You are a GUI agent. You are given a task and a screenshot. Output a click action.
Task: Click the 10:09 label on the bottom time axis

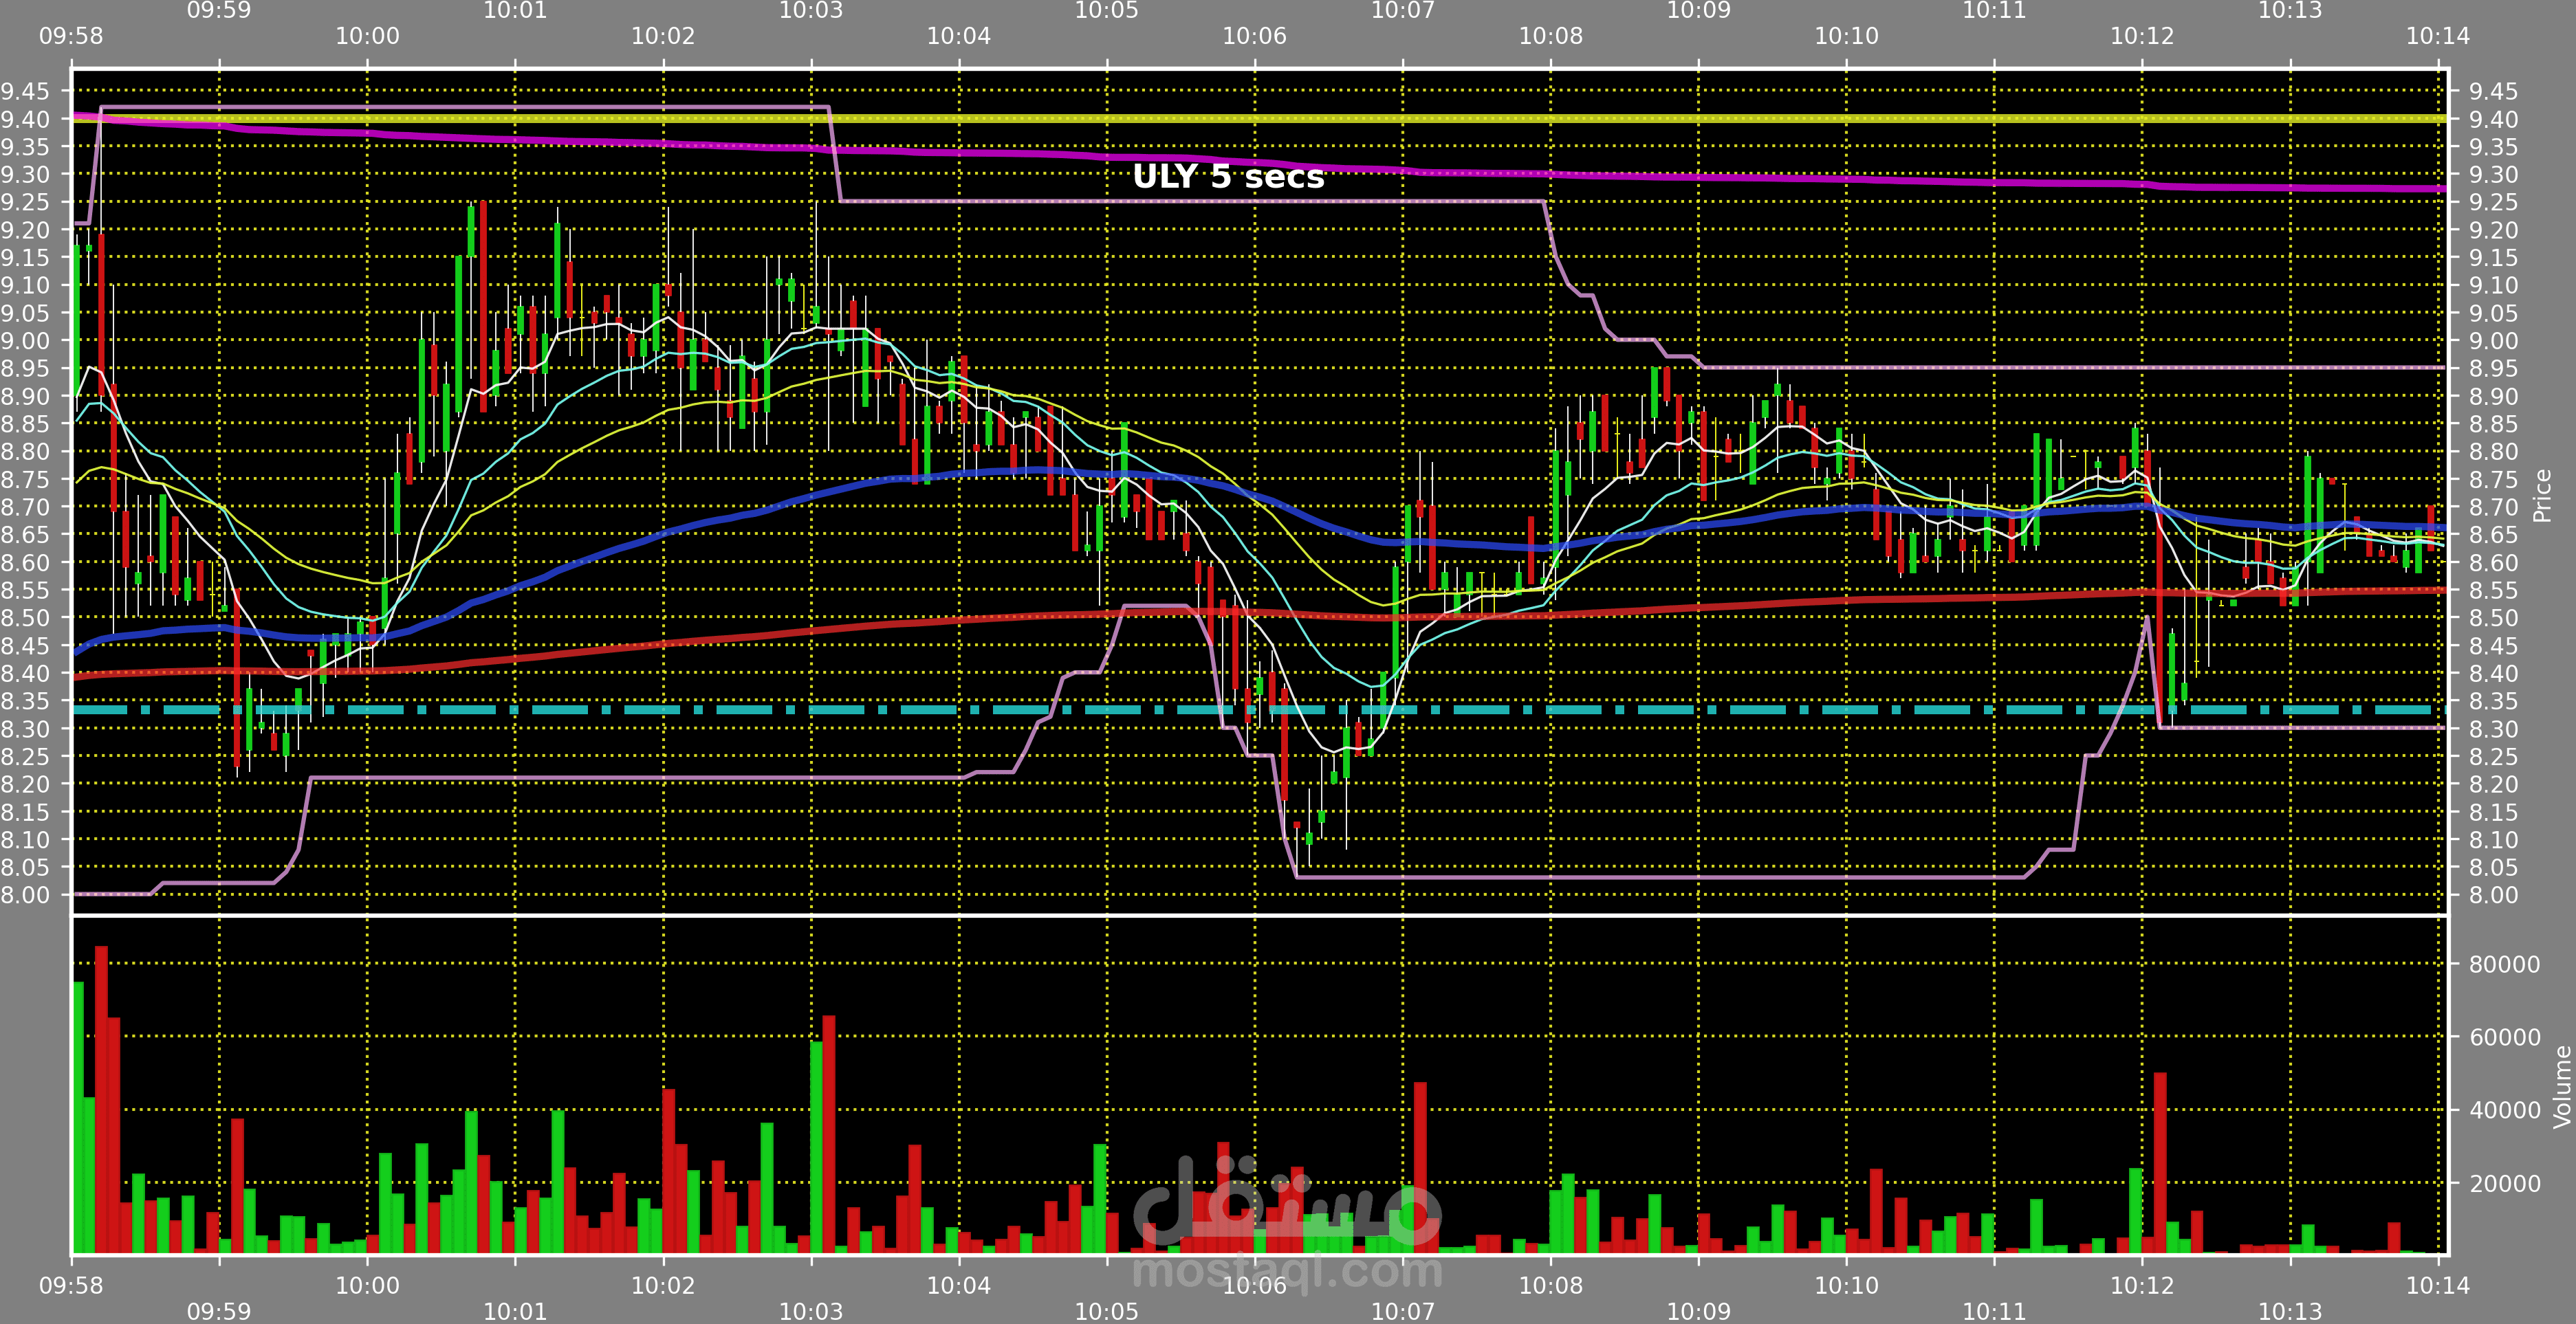click(x=1698, y=1310)
